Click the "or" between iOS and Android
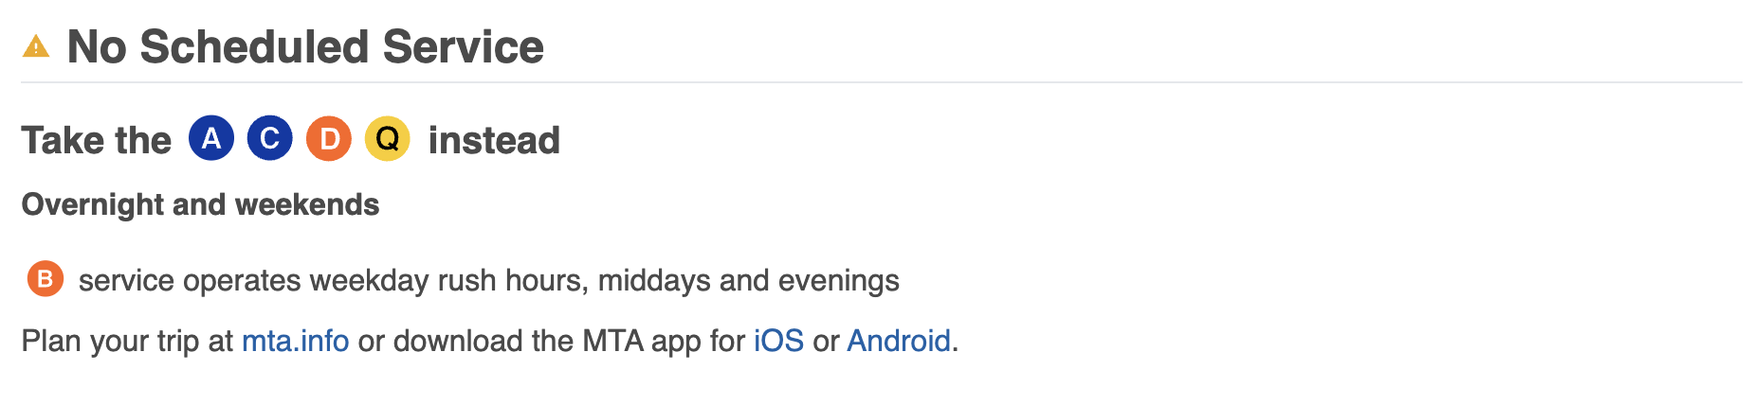Viewport: 1752px width, 405px height. [826, 341]
